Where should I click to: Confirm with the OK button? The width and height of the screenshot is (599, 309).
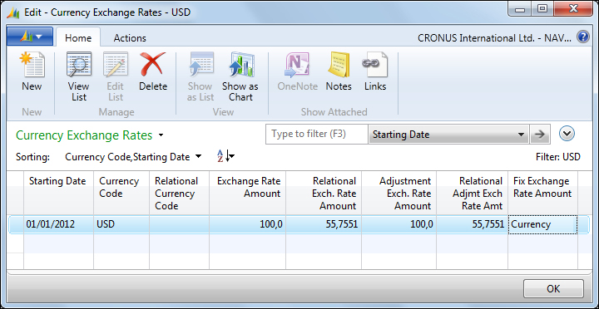[x=553, y=289]
